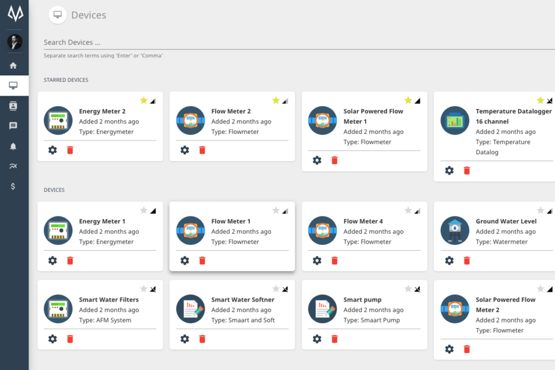Open settings gear for Energy Meter 2
The width and height of the screenshot is (555, 370).
click(52, 150)
